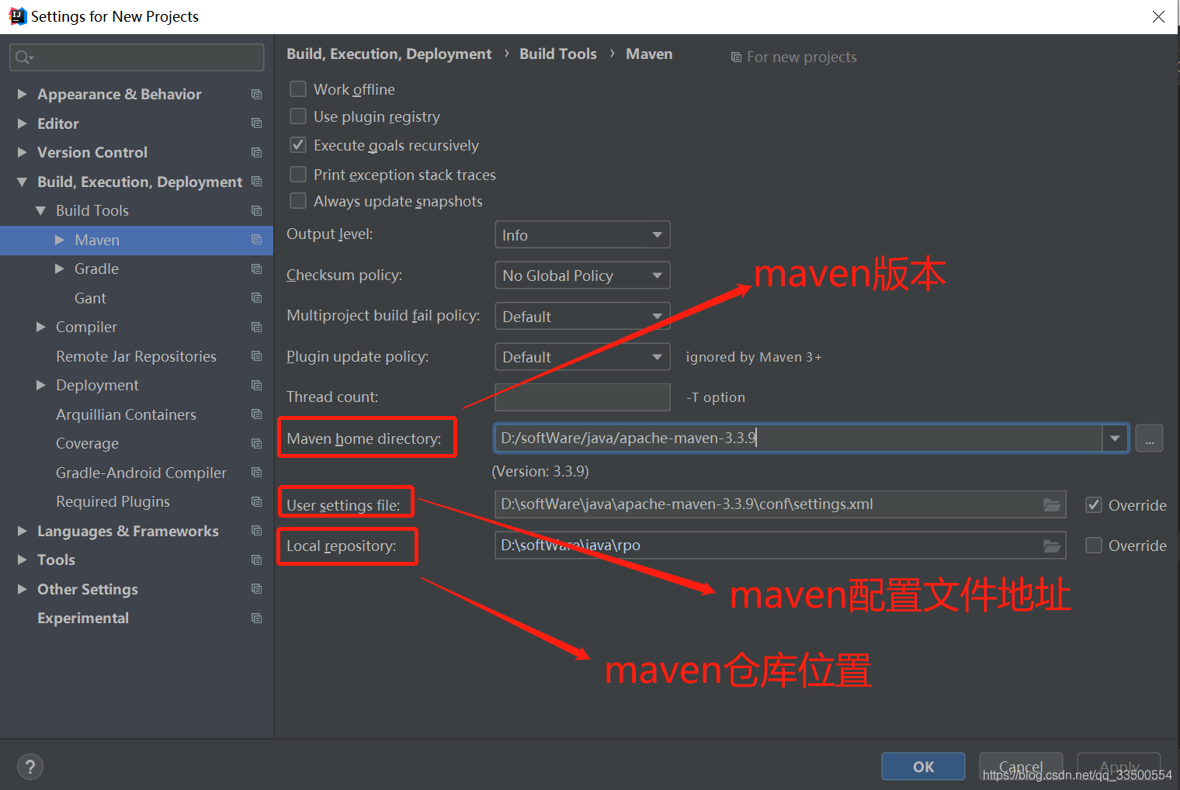Click folder icon in User settings file field
This screenshot has height=790, width=1180.
coord(1052,505)
